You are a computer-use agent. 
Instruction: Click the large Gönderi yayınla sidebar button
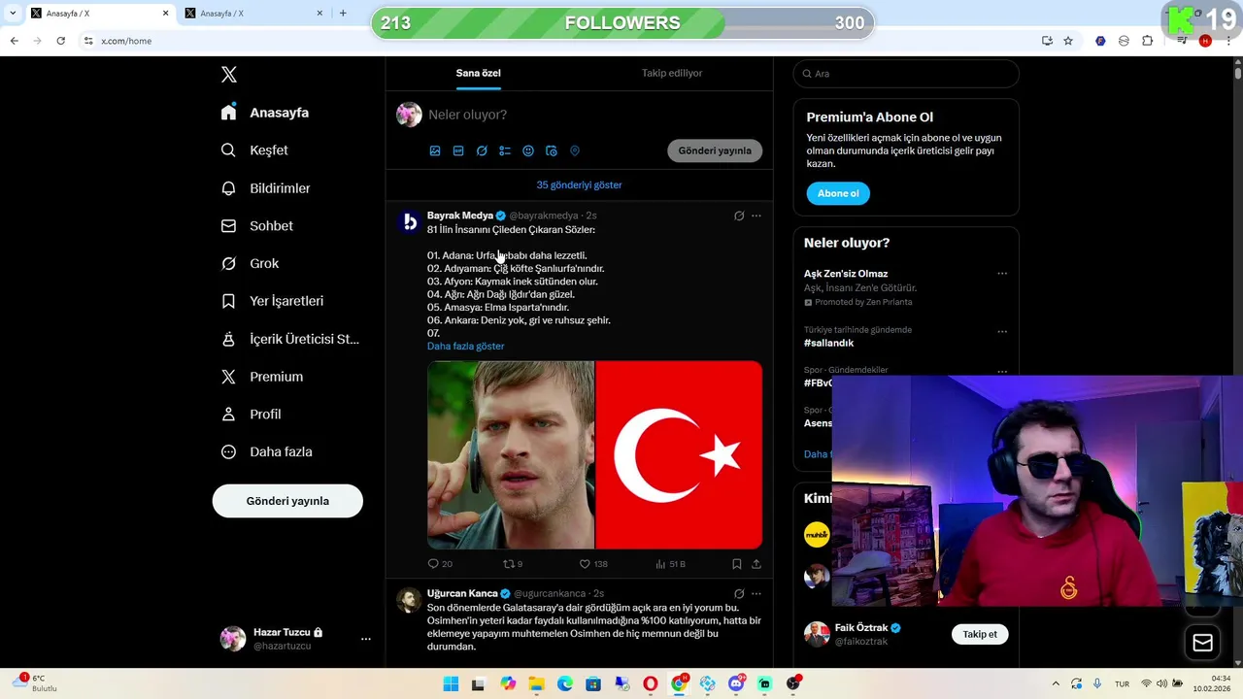[287, 501]
